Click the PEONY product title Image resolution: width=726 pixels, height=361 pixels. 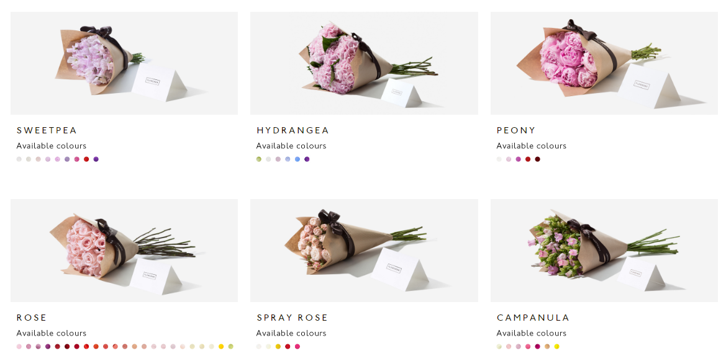(516, 130)
